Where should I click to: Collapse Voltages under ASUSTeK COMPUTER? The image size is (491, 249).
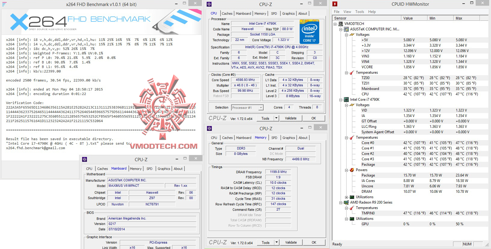coord(347,35)
